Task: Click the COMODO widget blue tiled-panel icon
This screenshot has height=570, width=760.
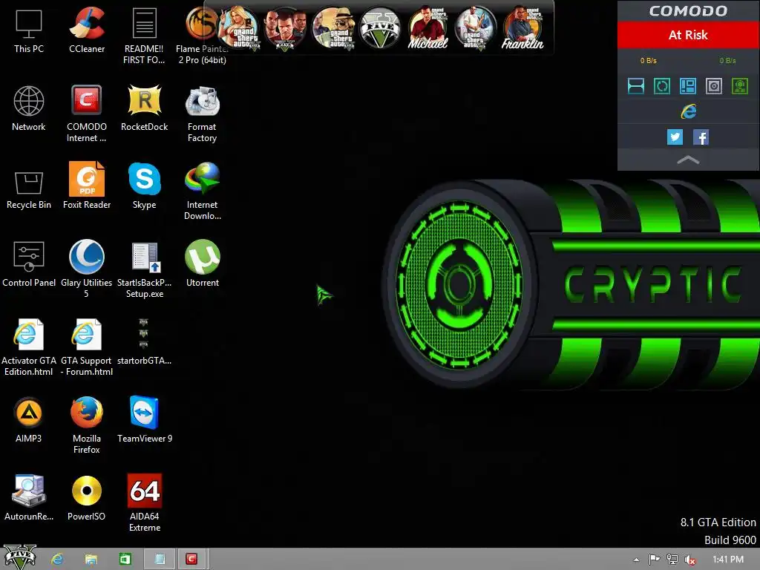Action: 688,86
